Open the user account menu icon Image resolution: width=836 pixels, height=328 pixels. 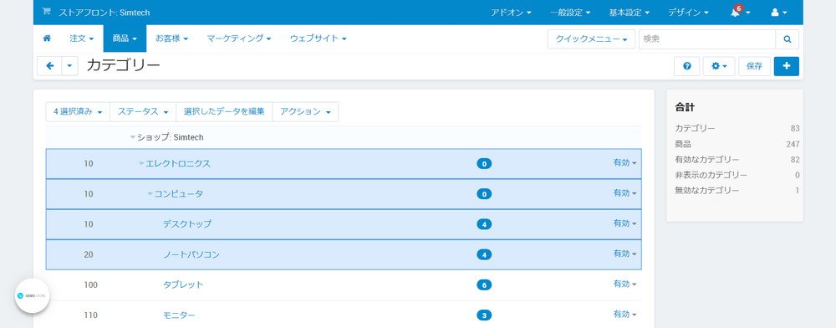coord(779,13)
